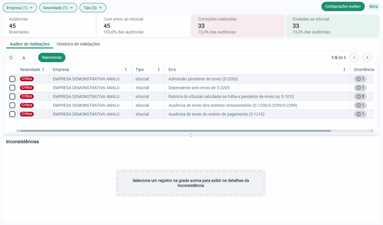Click the Severidade column header
Image resolution: width=383 pixels, height=225 pixels.
[x=30, y=70]
